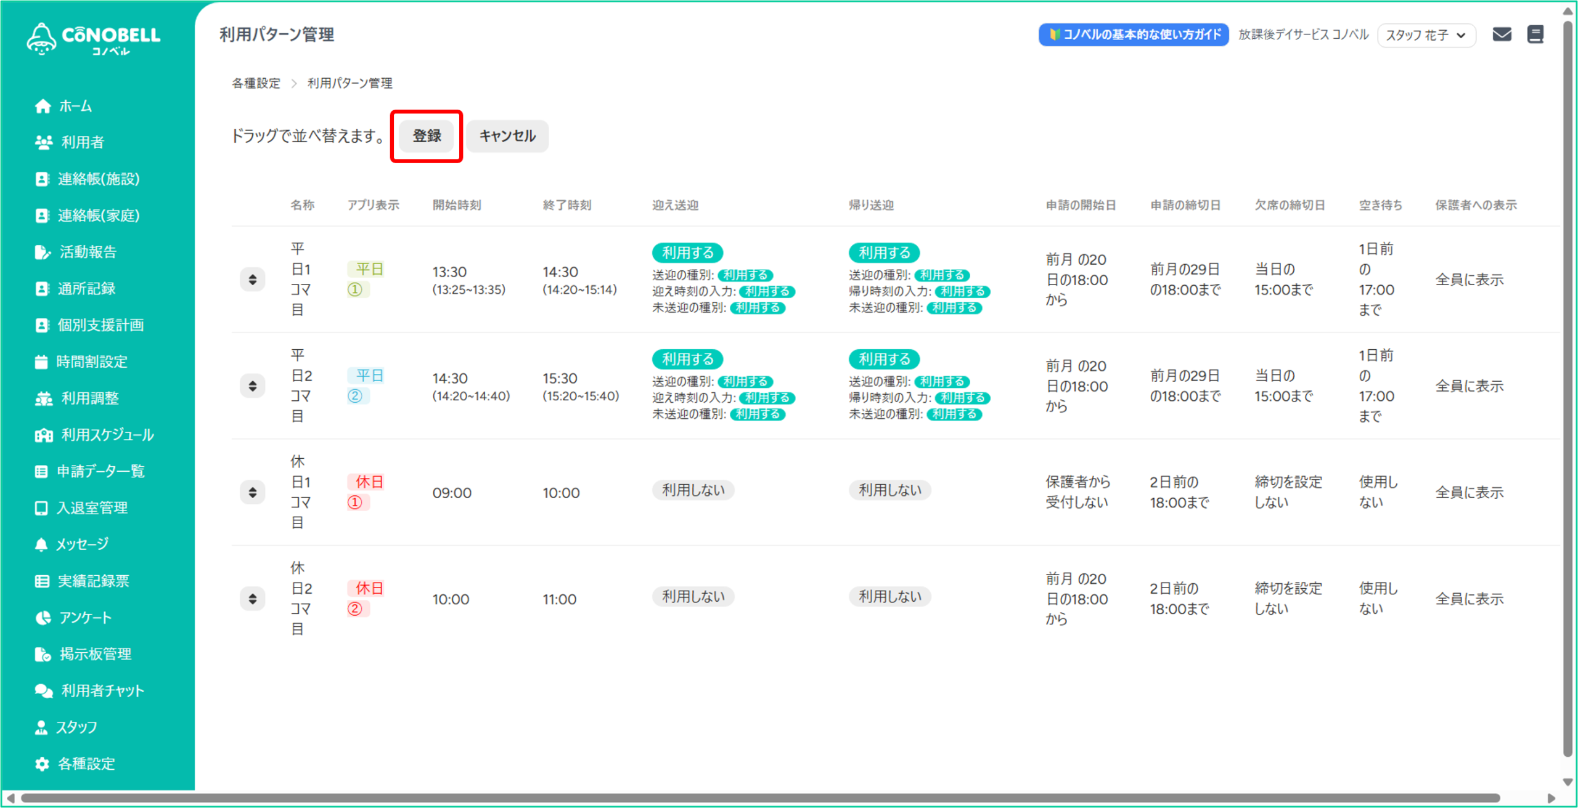
Task: Click drag handle for 平日2コマ目 row
Action: click(253, 386)
